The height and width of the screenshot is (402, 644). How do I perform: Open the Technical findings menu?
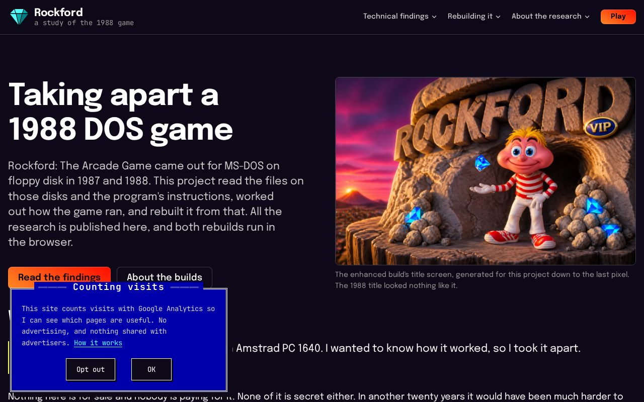[x=400, y=16]
